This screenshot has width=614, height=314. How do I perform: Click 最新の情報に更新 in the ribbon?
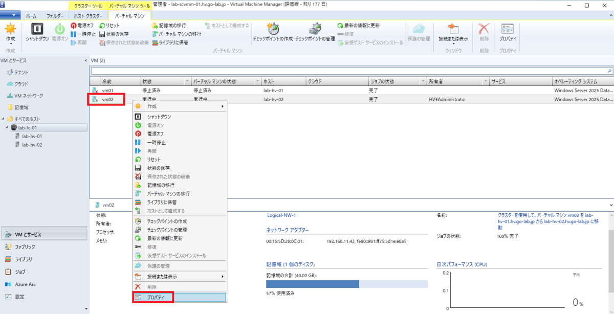[358, 25]
